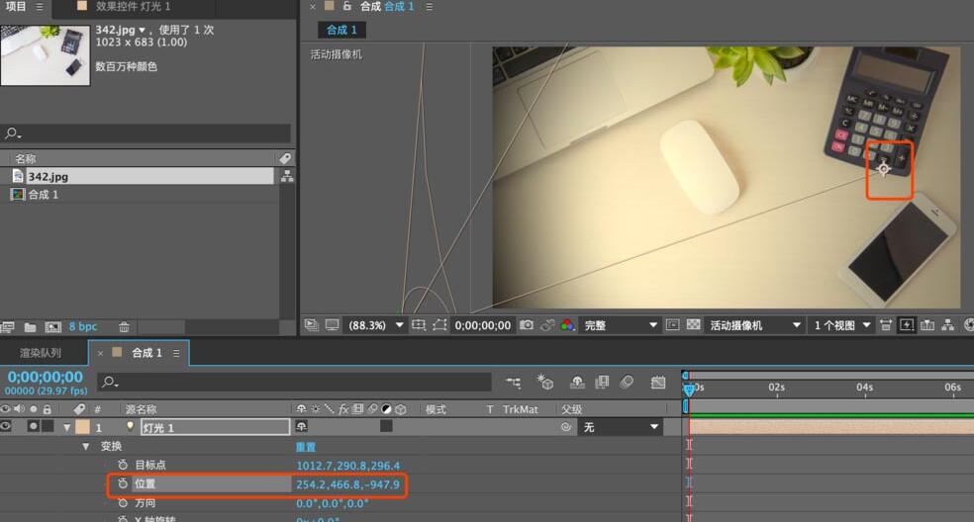This screenshot has width=974, height=522.
Task: Toggle stopwatch for 目标点 property
Action: 123,465
